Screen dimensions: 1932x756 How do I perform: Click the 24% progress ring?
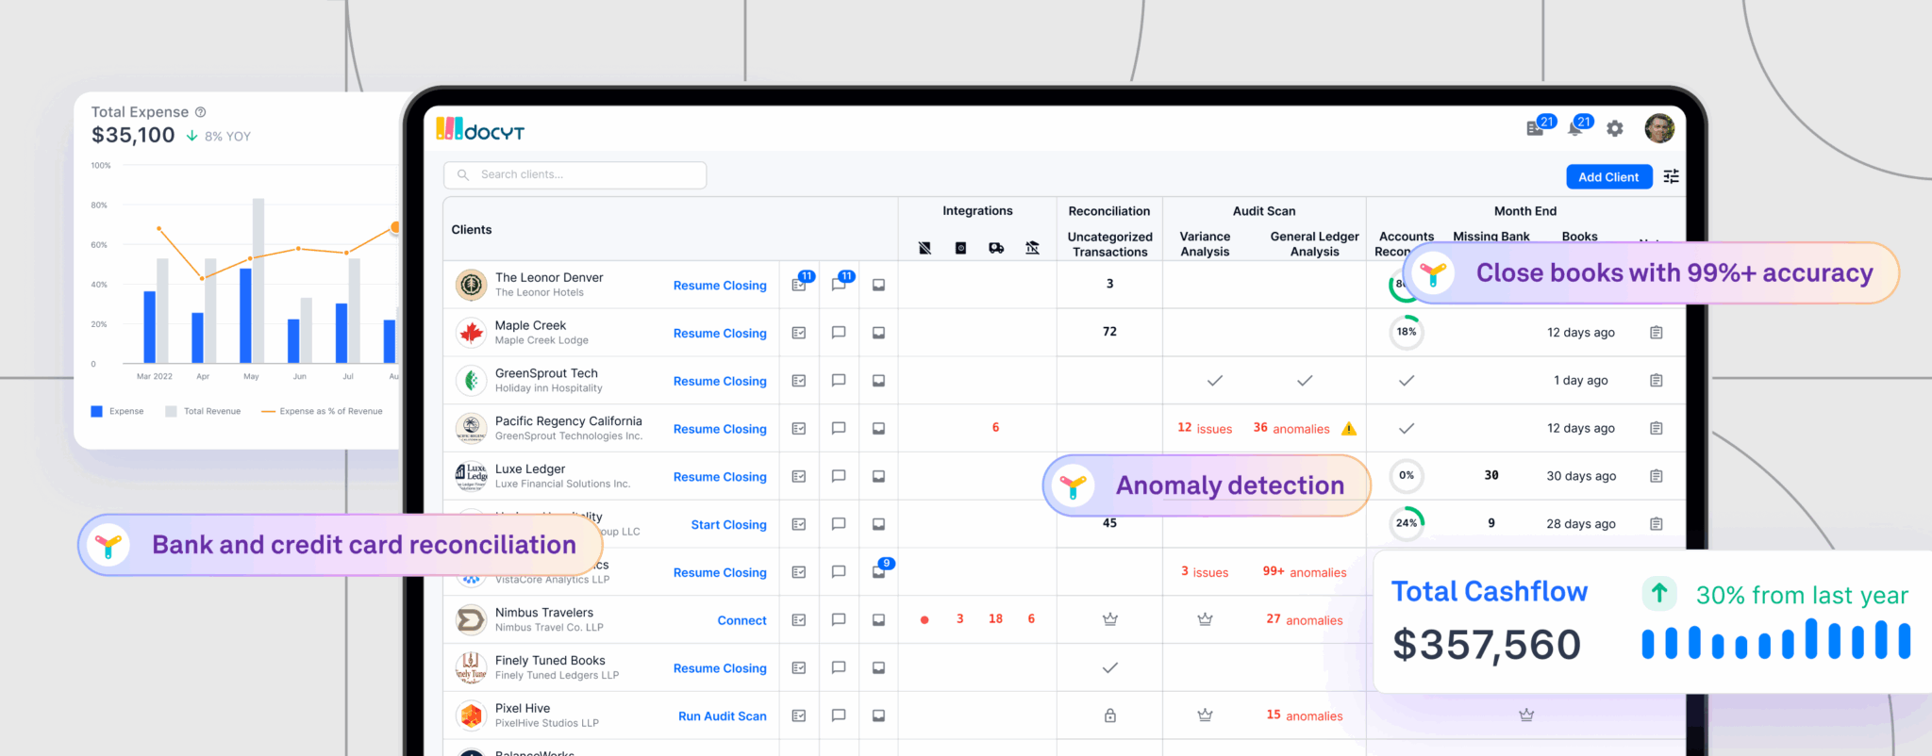1407,523
